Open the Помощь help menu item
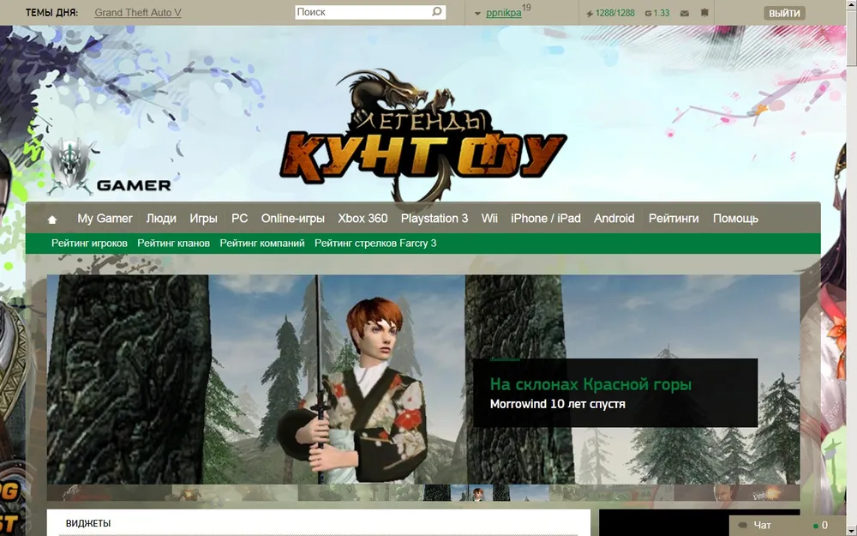 735,218
